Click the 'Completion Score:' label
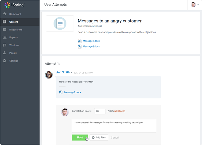 click(x=81, y=111)
